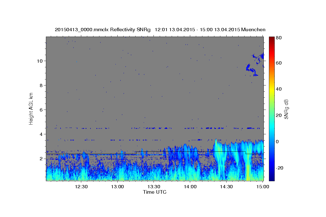This screenshot has width=326, height=217.
Task: Click the 13:30 time tick label
Action: (x=154, y=187)
